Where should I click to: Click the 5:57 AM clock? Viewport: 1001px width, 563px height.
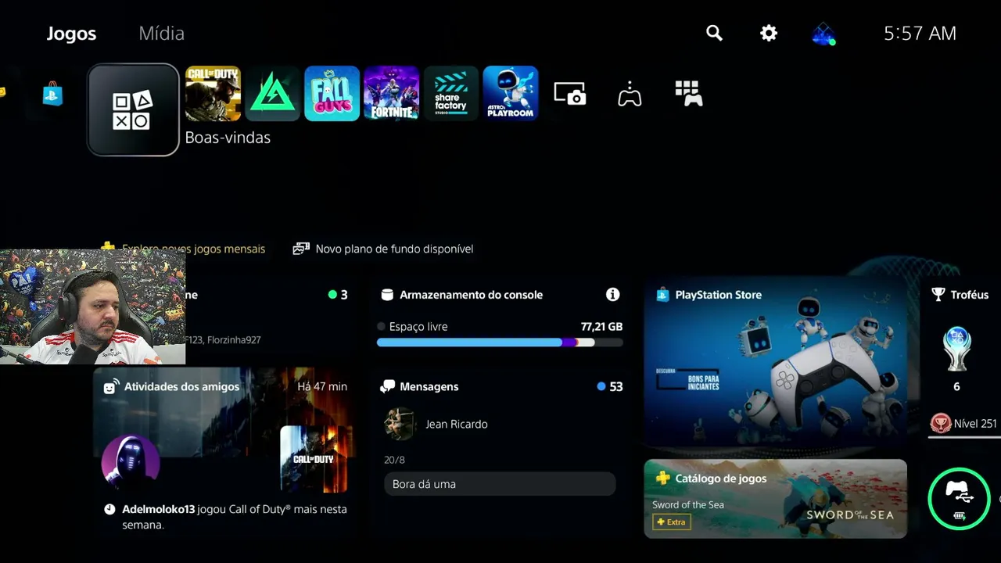pyautogui.click(x=920, y=33)
